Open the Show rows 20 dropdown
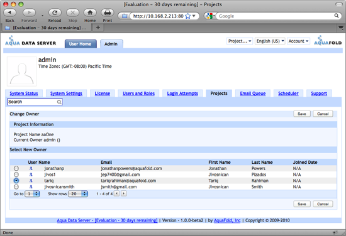This screenshot has width=346, height=236. click(x=78, y=194)
